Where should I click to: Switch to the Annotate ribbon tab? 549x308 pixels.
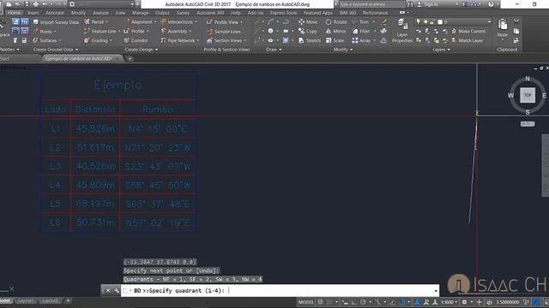pyautogui.click(x=55, y=13)
